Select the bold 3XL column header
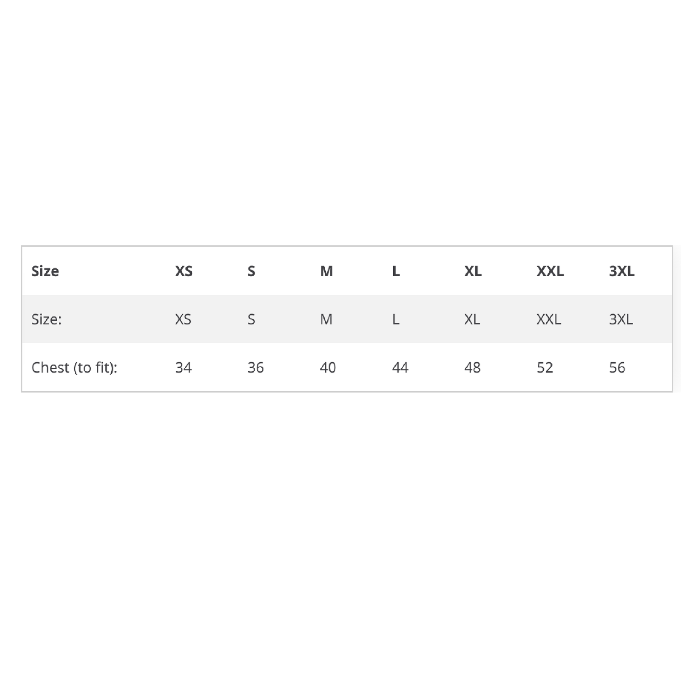 [x=622, y=271]
